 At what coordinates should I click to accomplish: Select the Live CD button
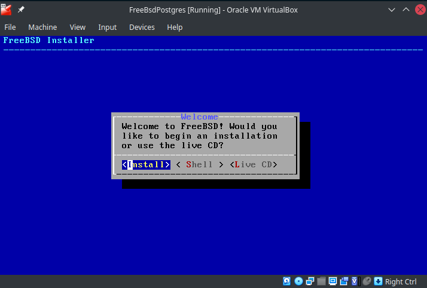pyautogui.click(x=254, y=164)
